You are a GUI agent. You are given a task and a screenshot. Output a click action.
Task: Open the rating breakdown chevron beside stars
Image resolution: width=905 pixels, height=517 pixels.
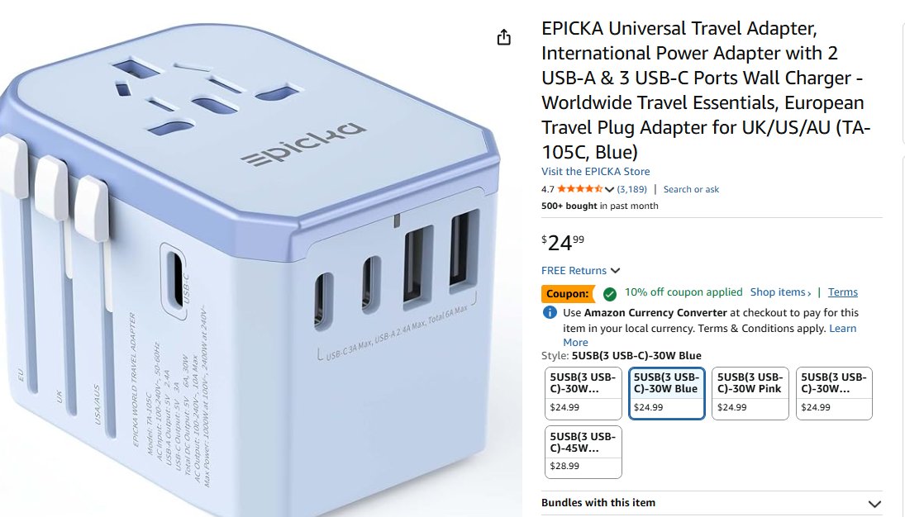(x=609, y=190)
